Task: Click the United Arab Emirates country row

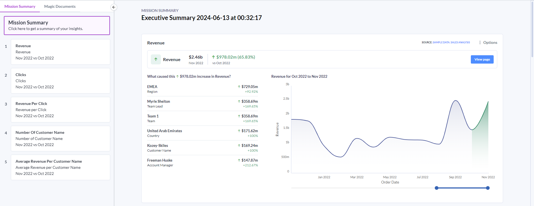Action: click(202, 133)
